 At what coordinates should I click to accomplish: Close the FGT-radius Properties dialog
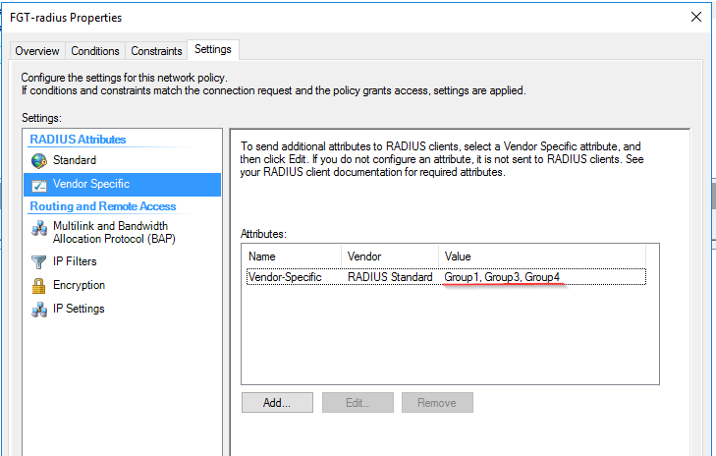(696, 17)
